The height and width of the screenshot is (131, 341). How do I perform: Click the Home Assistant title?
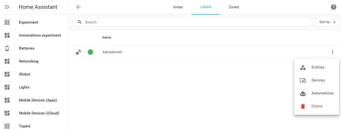(38, 7)
